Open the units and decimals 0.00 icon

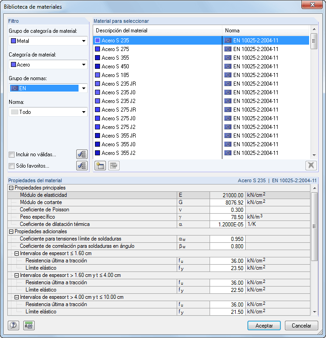29,325
